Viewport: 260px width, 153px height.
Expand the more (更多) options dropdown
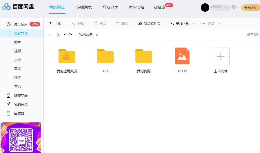coord(219,24)
